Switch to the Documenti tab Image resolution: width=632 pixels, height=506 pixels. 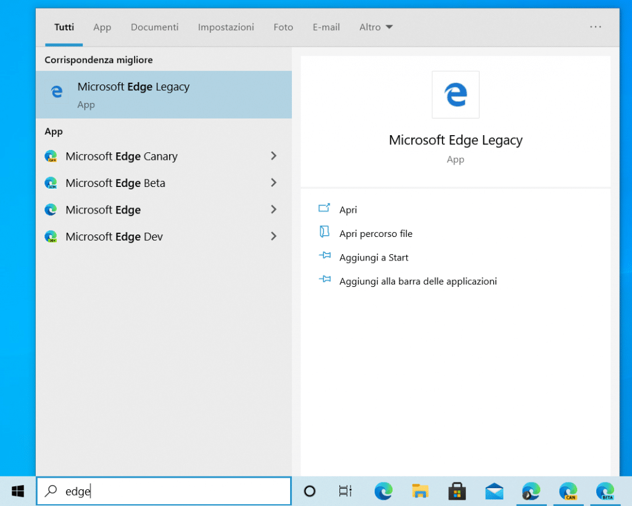(x=154, y=27)
